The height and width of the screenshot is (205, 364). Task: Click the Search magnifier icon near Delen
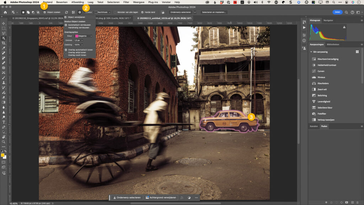[x=346, y=12]
